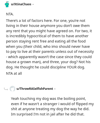100x123 pixels.
Task: Click the capitalized word 'YOUR' in the comment
Action: point(72,67)
